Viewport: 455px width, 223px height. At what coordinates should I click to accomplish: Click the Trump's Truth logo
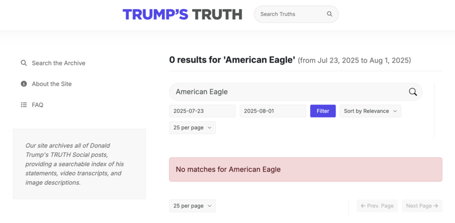coord(182,14)
